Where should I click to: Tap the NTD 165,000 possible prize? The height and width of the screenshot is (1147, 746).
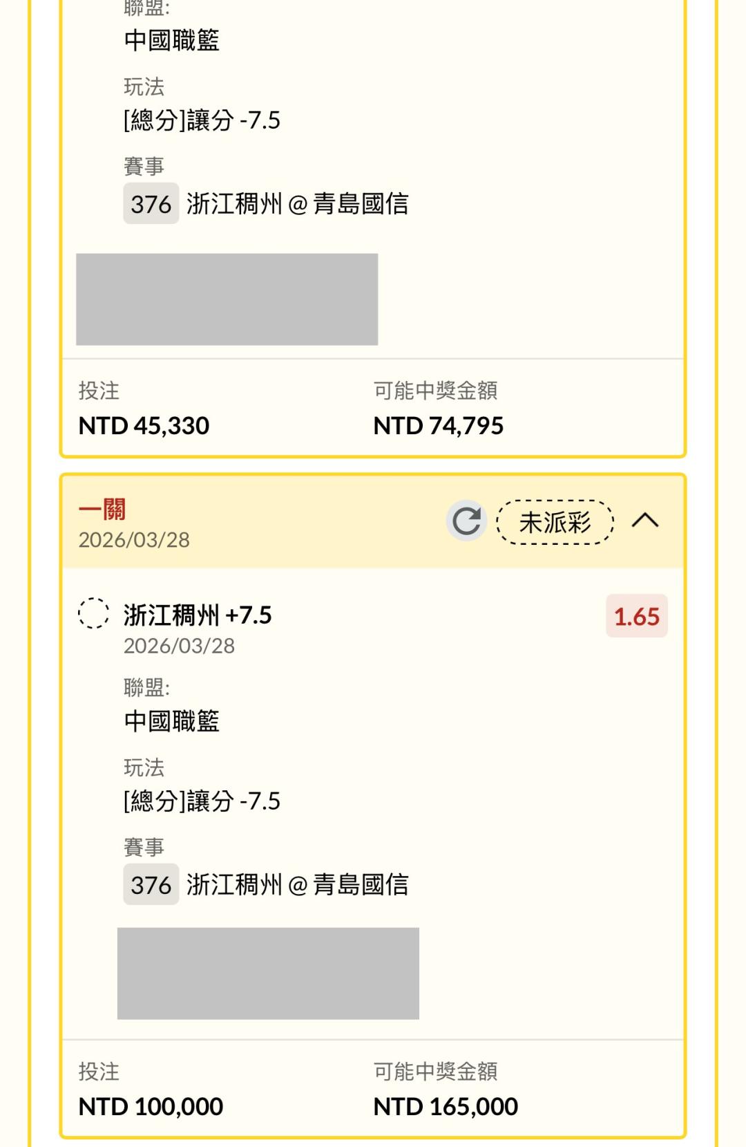(446, 1106)
